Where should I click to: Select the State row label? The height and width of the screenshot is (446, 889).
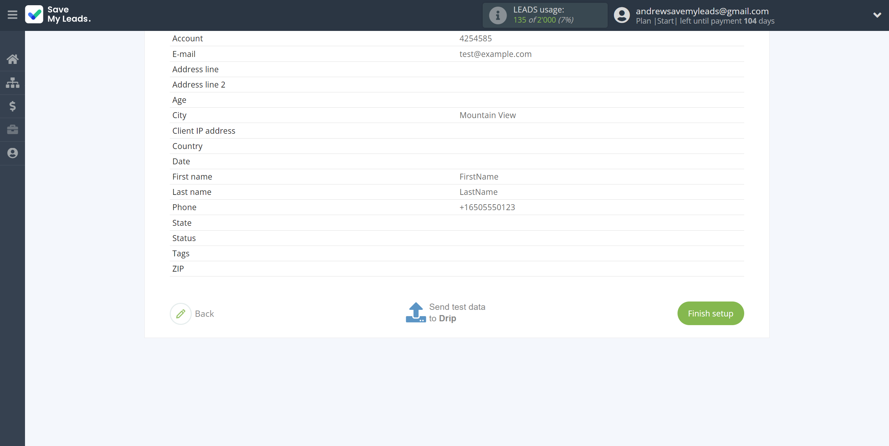182,223
